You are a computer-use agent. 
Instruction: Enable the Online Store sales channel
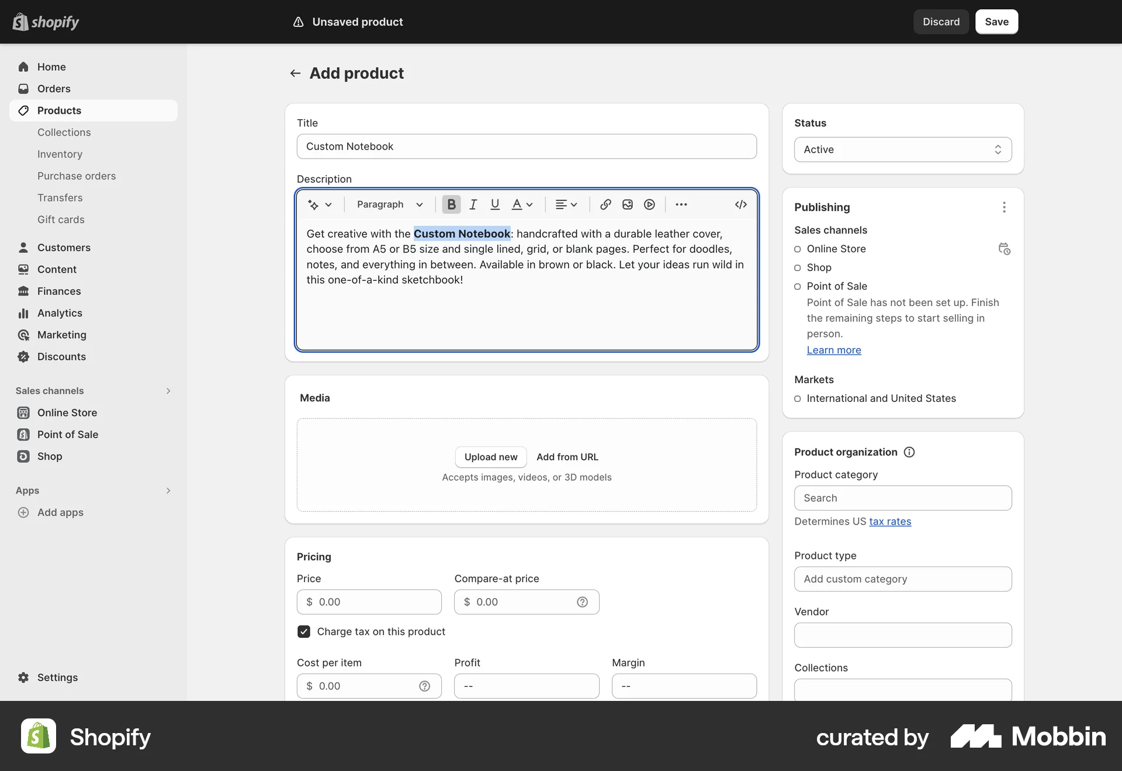point(798,249)
